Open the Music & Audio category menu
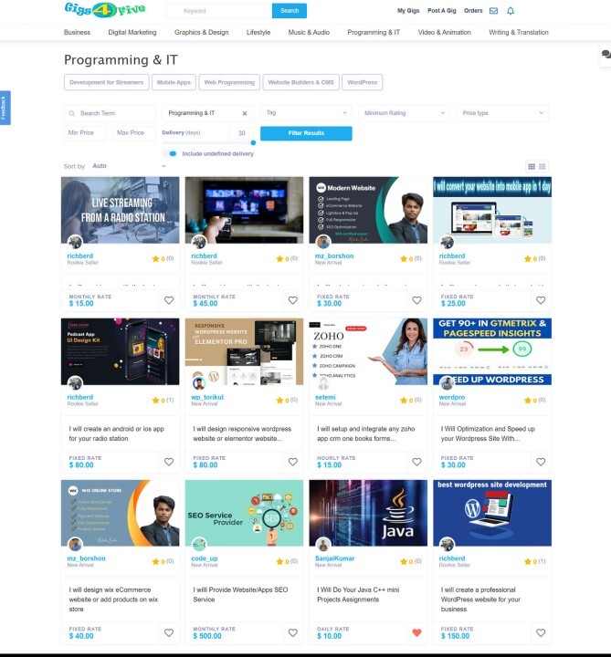Image resolution: width=611 pixels, height=657 pixels. pos(309,32)
